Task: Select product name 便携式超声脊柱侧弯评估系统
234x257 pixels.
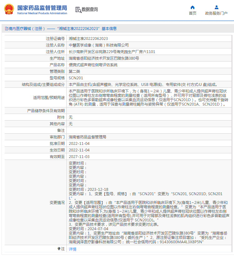Action: tap(93, 65)
